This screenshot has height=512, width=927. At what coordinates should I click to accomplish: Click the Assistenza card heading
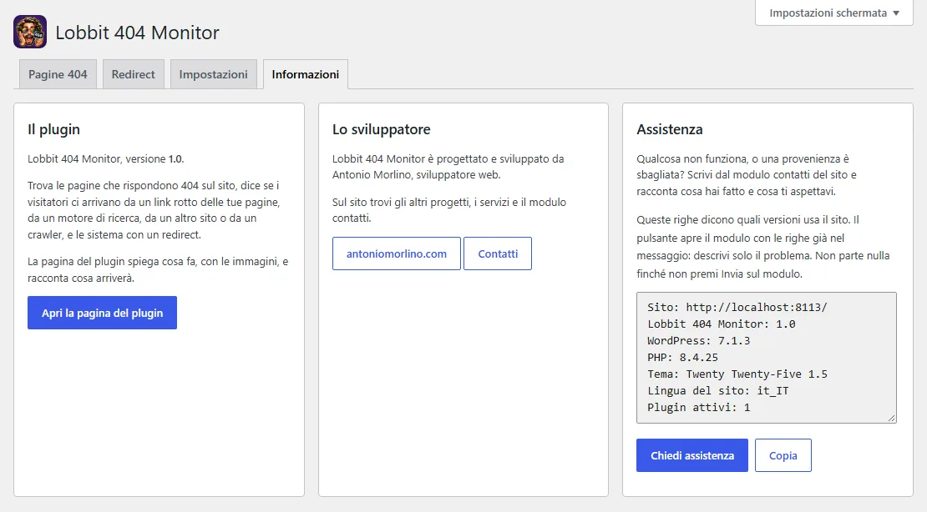(x=670, y=129)
